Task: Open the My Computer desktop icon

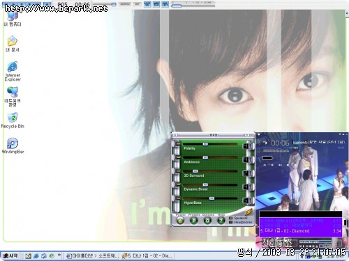Action: coord(13,19)
